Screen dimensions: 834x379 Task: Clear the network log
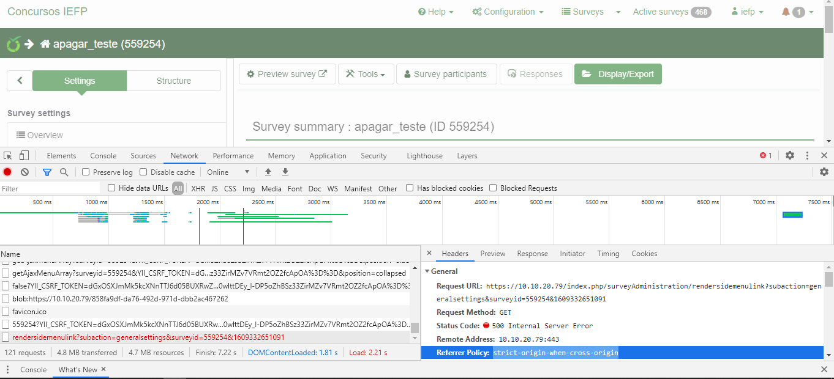pos(24,172)
